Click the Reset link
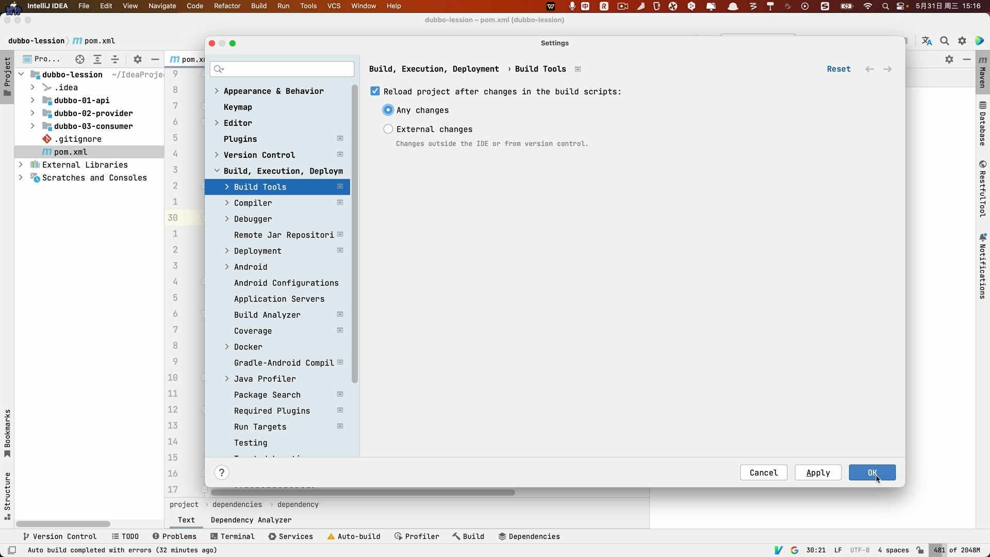 pos(838,69)
